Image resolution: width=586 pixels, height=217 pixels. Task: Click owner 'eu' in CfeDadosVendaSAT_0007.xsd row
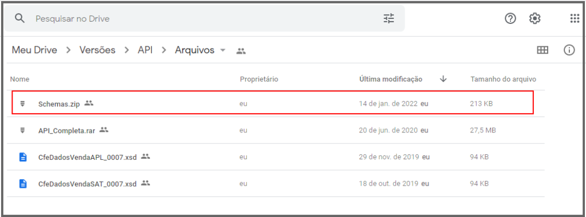point(243,184)
